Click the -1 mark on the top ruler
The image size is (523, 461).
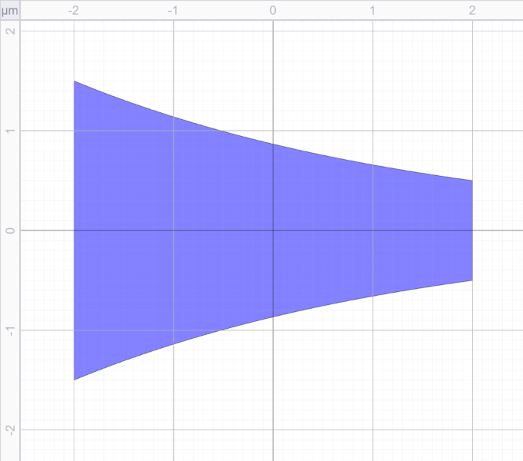tap(174, 11)
